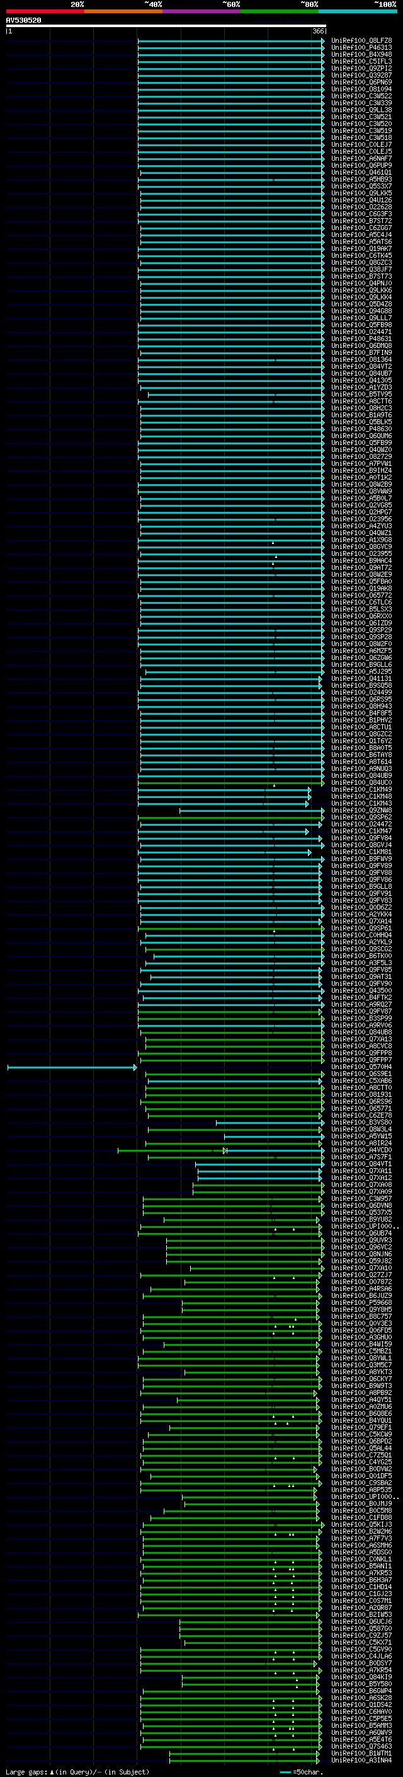
Task: Select label UniRef100_C6TK45
Action: tap(361, 256)
